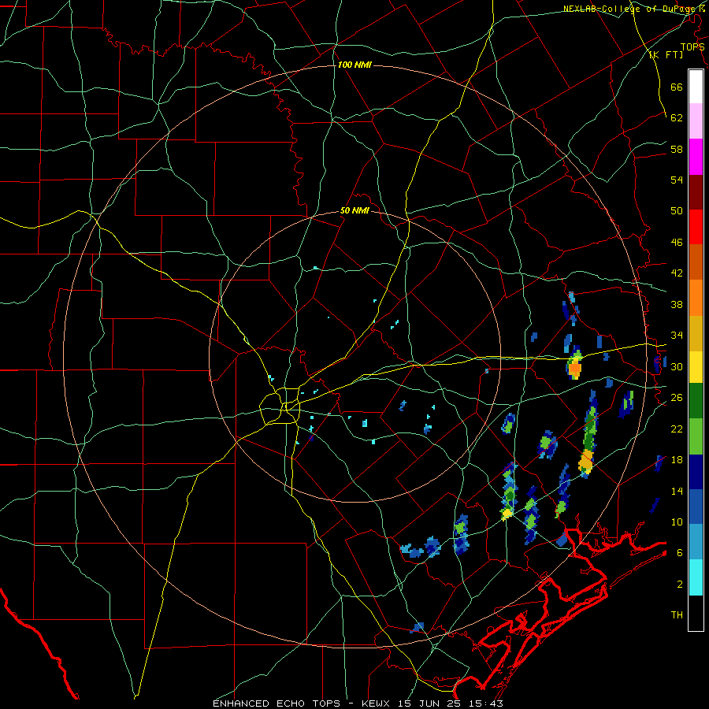Click the legend value 46
This screenshot has width=709, height=709.
677,243
